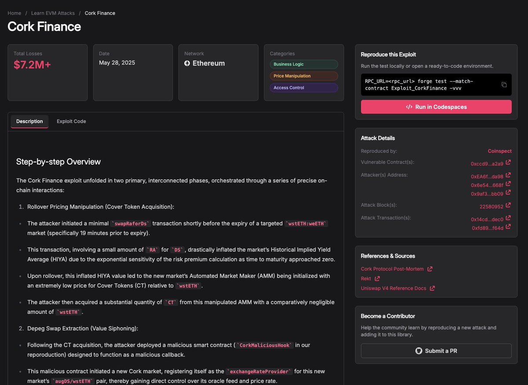Switch to the Description tab
Screen dimensions: 528x385
pyautogui.click(x=29, y=122)
